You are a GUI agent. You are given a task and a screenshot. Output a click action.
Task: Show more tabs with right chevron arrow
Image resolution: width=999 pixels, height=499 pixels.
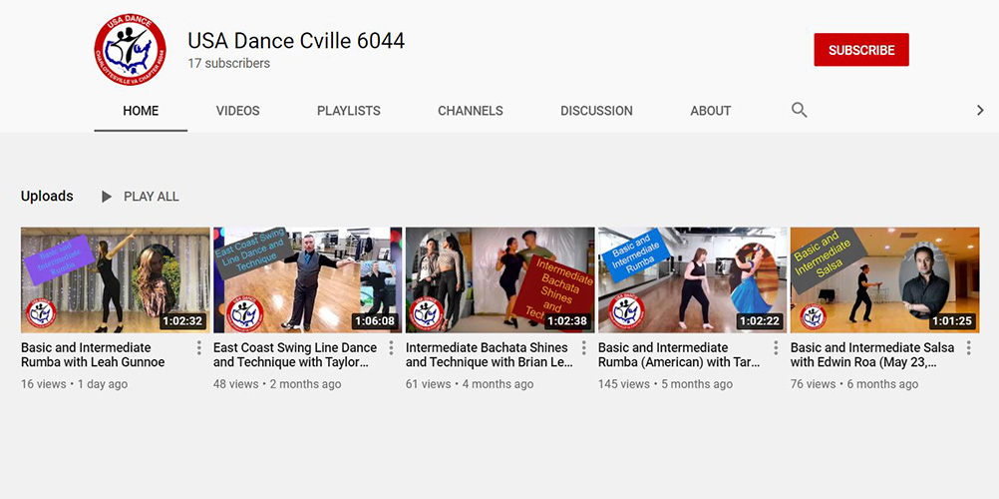click(x=980, y=111)
